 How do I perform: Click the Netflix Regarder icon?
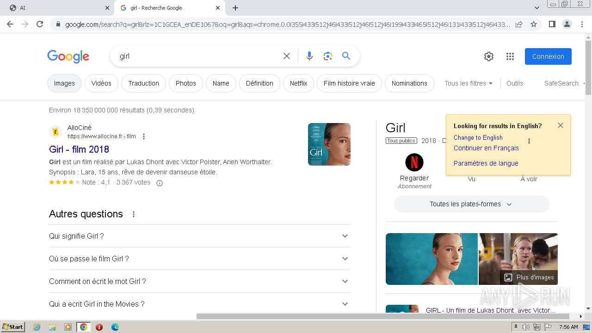pyautogui.click(x=414, y=162)
